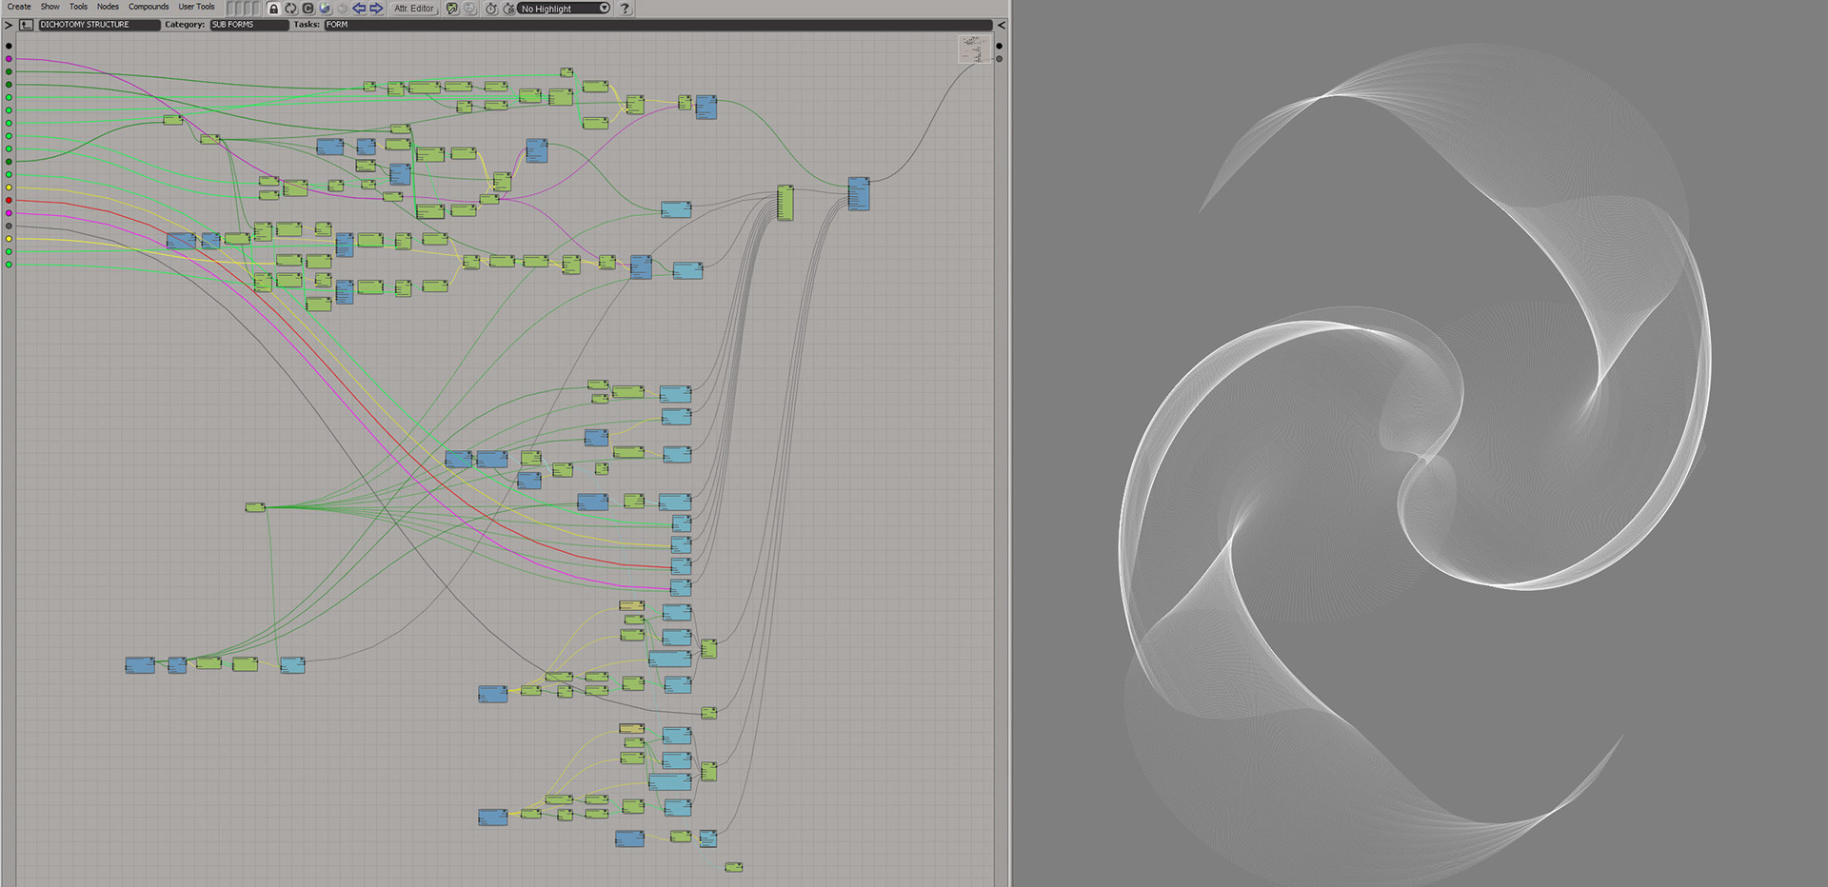The width and height of the screenshot is (1828, 887).
Task: Click the second stopwatch icon
Action: pyautogui.click(x=509, y=9)
